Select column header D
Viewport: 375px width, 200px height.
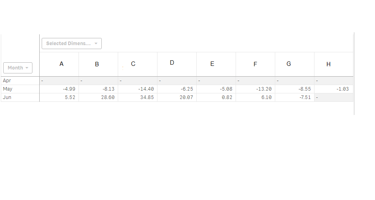tap(172, 63)
